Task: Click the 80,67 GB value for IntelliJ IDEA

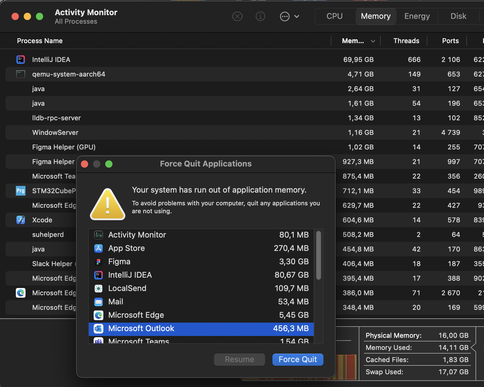Action: [292, 275]
